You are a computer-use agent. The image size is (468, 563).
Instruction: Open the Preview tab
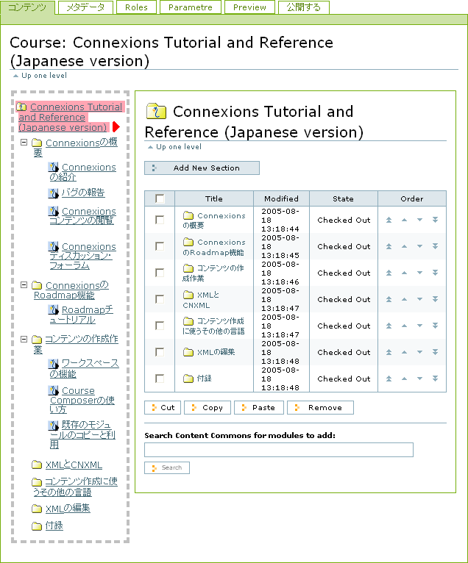[x=249, y=7]
